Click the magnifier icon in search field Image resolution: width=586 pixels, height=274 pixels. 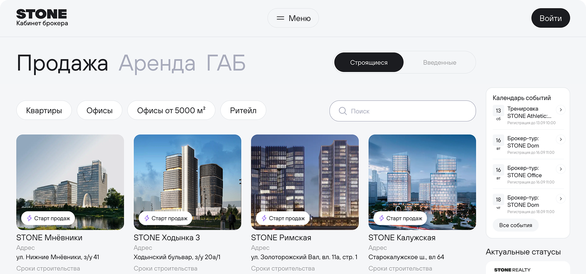coord(343,111)
